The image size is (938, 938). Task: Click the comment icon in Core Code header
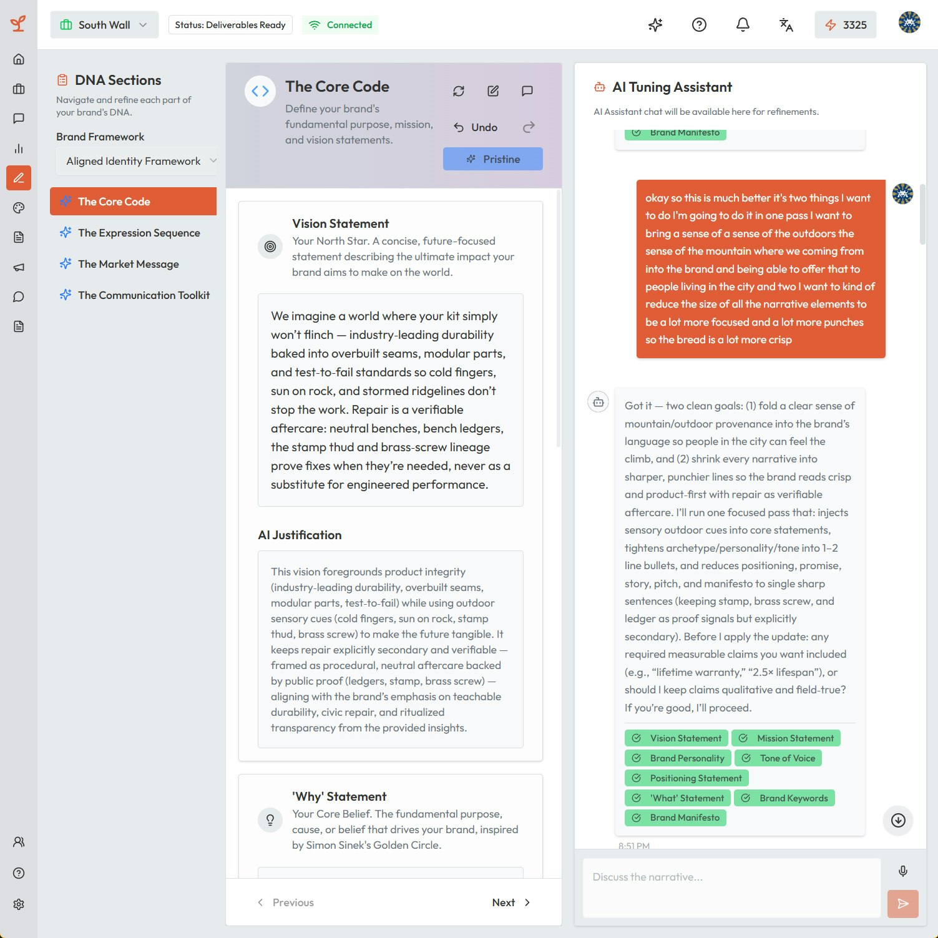pos(527,91)
